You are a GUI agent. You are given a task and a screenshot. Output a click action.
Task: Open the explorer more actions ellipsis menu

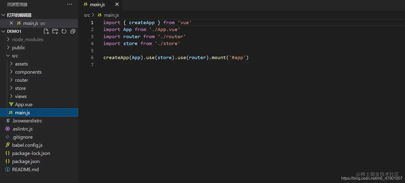pyautogui.click(x=70, y=4)
